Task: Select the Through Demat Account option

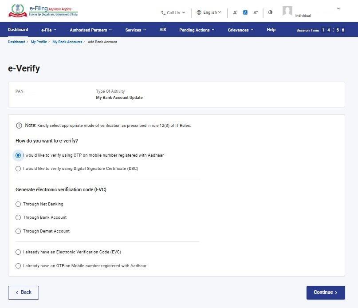Action: pos(18,231)
